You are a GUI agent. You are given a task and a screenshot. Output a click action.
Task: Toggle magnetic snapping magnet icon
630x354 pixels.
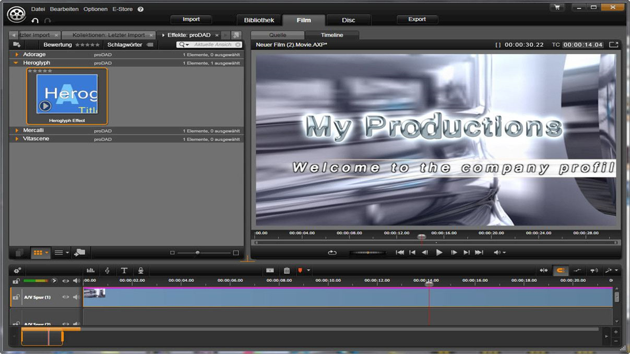pyautogui.click(x=560, y=270)
